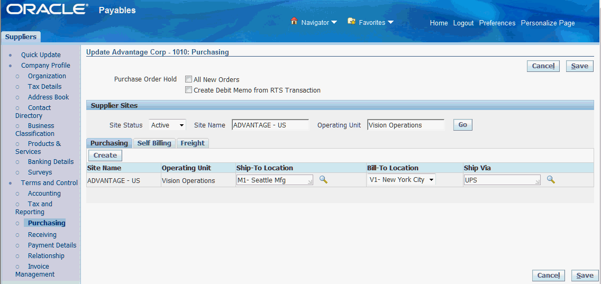601x284 pixels.
Task: Focus the Operating Unit search field
Action: 406,125
